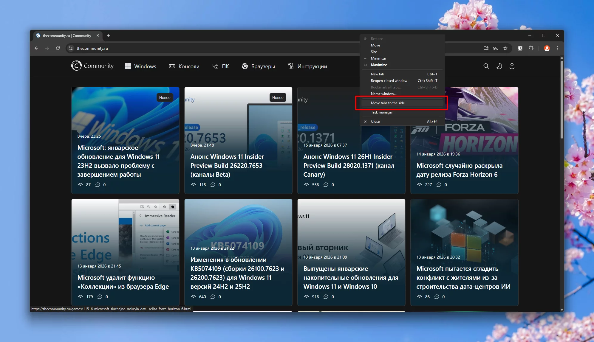Open the Инструкции navigation link
This screenshot has height=342, width=594.
tap(307, 66)
